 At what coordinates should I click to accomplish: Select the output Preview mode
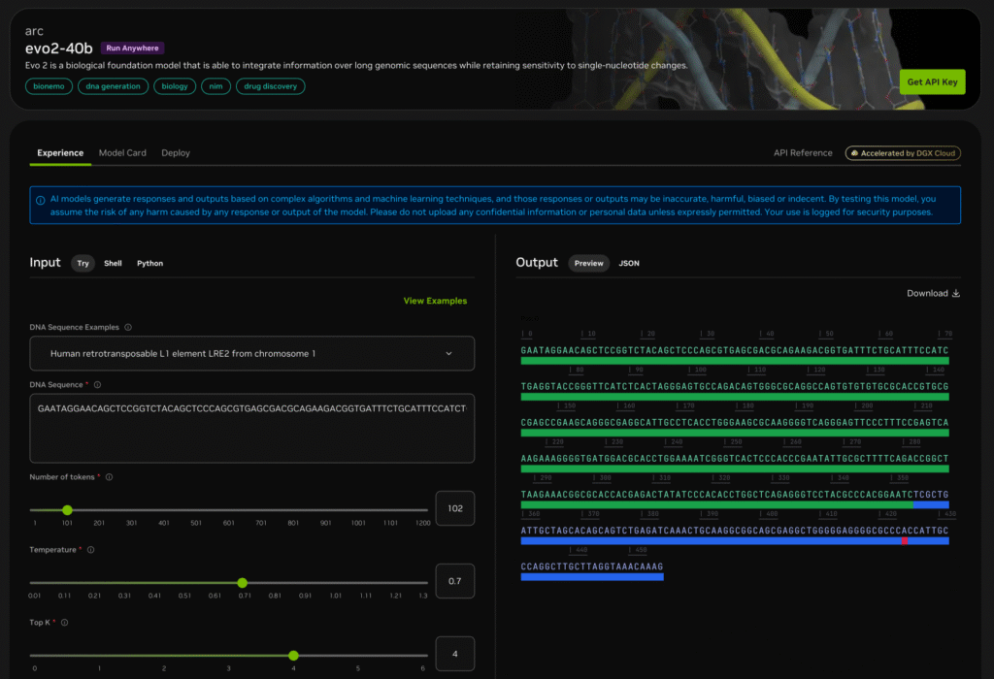coord(588,263)
